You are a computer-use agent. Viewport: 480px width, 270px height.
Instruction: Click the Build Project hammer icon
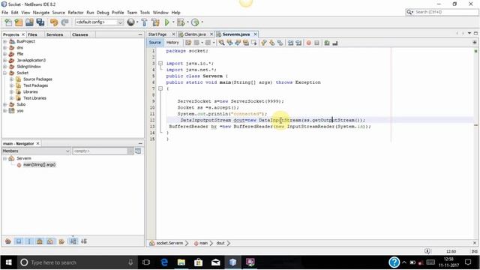coord(144,22)
